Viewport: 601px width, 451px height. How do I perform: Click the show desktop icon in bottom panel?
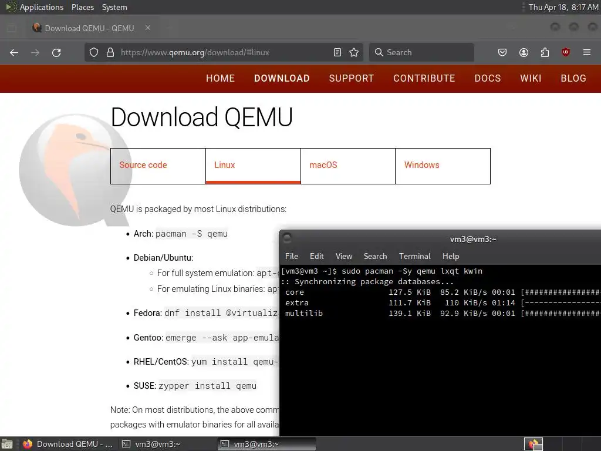click(7, 444)
